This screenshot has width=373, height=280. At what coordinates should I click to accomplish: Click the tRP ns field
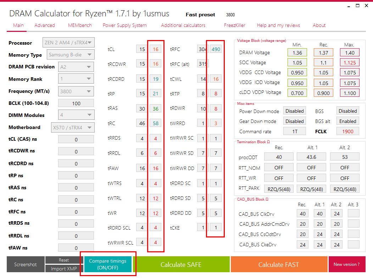pyautogui.click(x=76, y=176)
